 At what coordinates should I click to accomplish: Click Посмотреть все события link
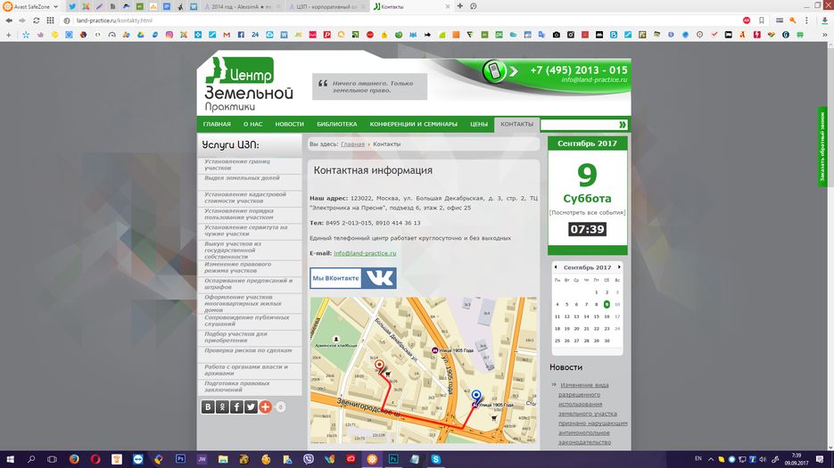click(587, 212)
